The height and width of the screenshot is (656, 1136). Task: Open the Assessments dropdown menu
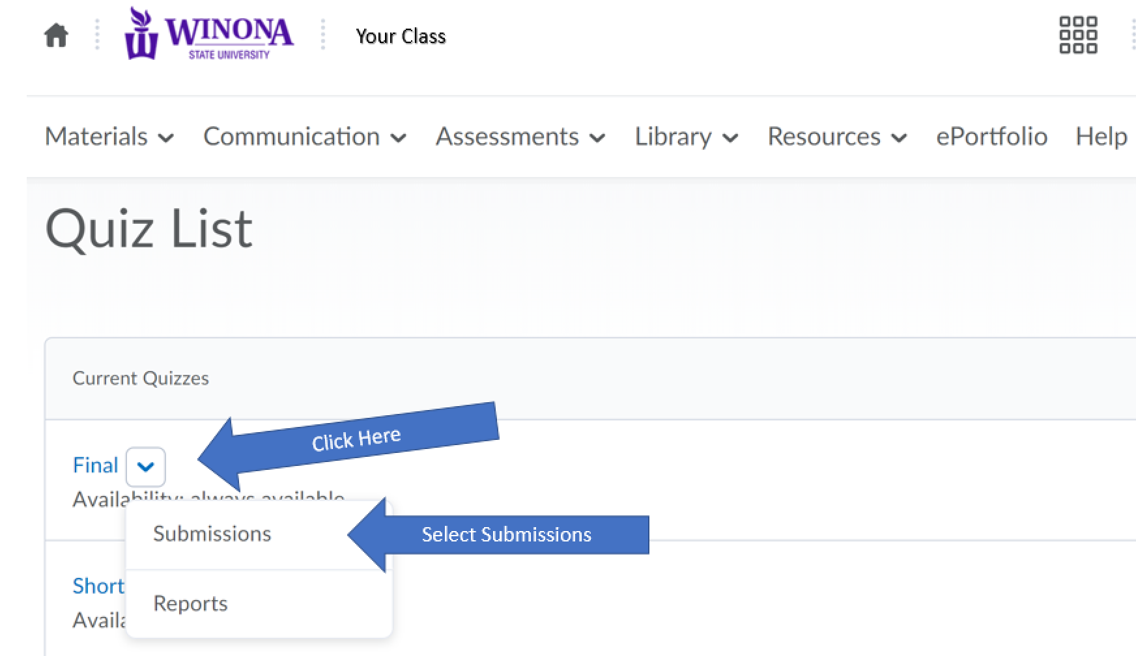coord(520,137)
